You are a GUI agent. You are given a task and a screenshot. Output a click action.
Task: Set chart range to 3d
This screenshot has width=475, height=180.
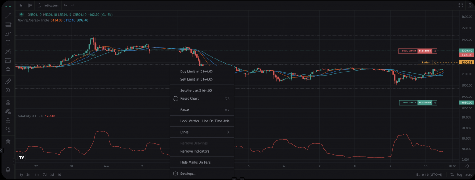[52, 174]
